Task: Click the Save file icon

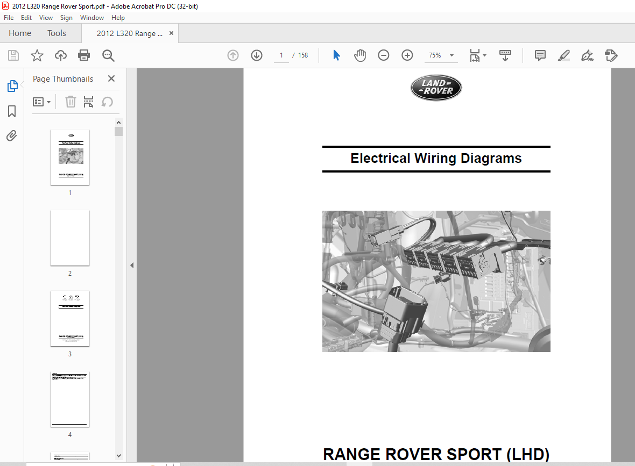Action: pos(13,55)
